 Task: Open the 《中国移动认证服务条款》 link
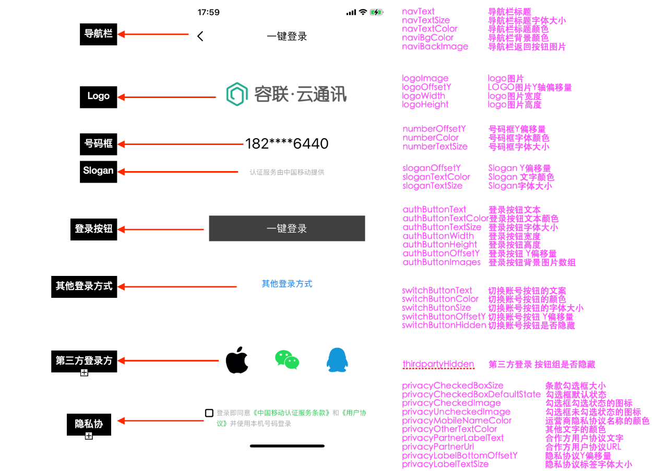coord(292,413)
